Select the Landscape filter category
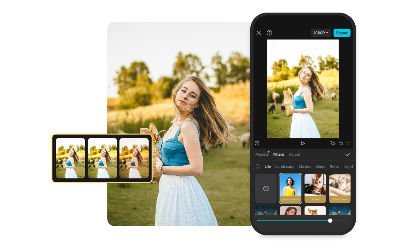Screen dimensions: 408x248 pos(285,167)
